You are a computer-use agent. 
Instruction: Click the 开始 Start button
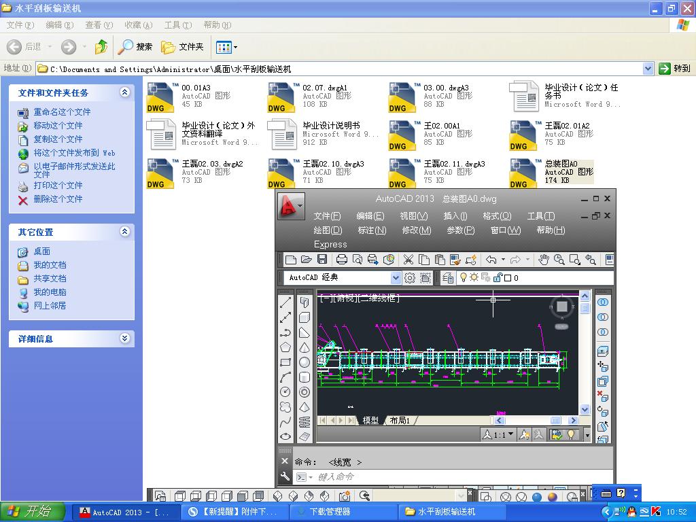32,512
